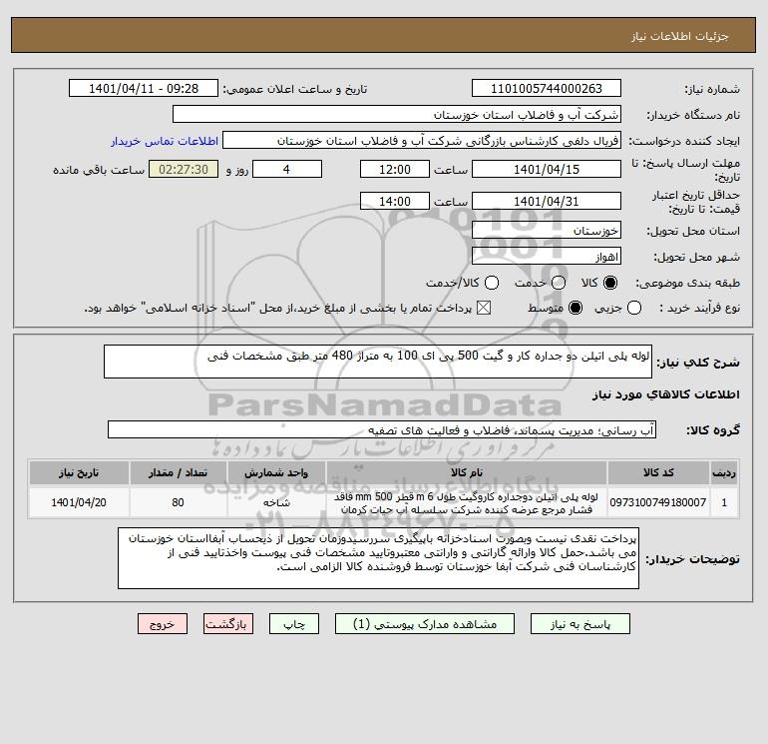Click the remaining time 02:27:30 field
This screenshot has width=768, height=744.
pyautogui.click(x=184, y=169)
